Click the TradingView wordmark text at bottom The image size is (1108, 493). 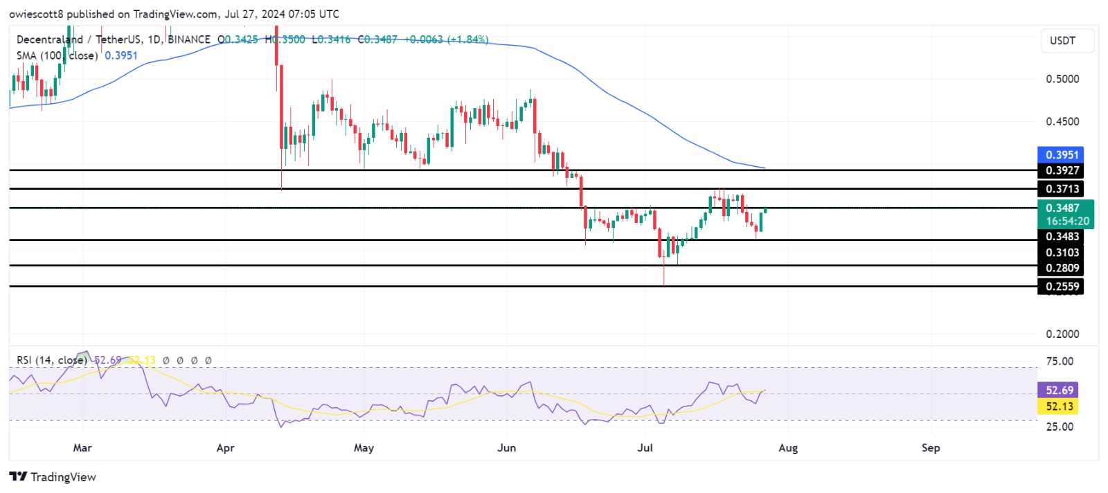[x=63, y=477]
